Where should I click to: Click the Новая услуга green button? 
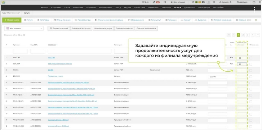[x=12, y=20]
